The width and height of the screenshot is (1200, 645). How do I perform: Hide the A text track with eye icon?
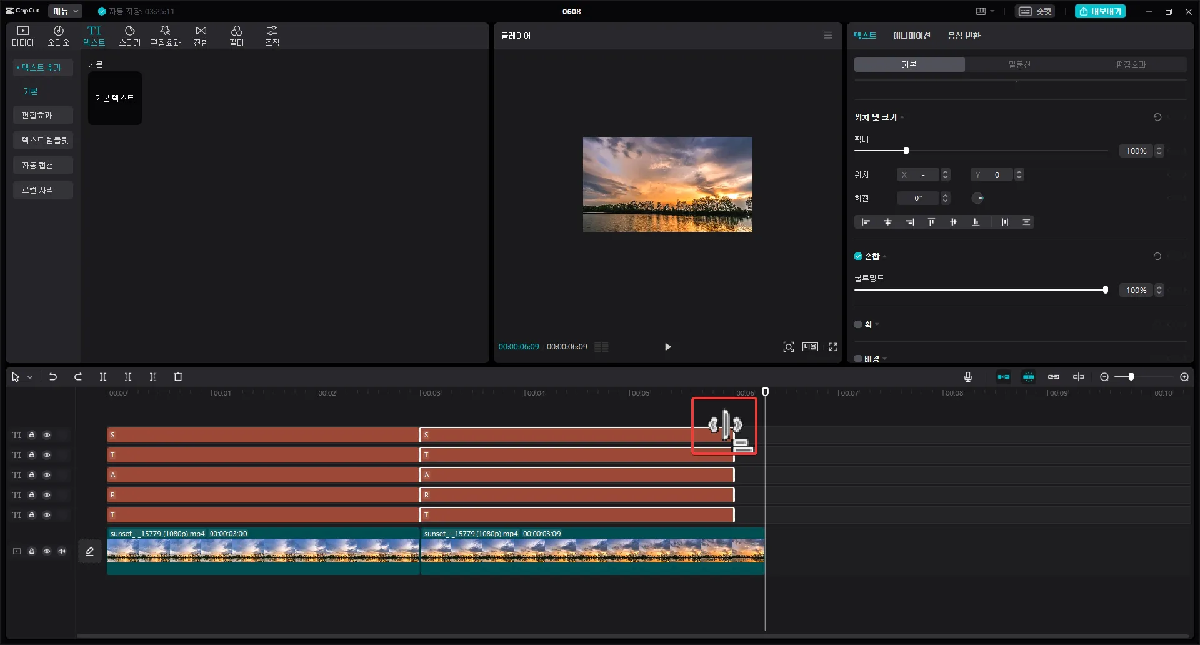47,475
